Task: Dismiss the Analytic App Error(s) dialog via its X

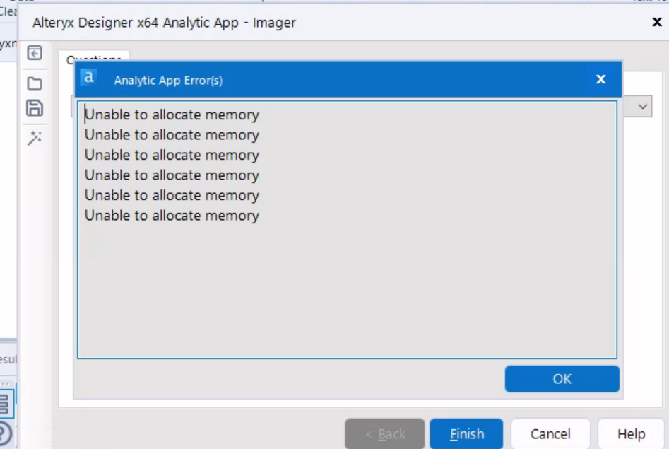Action: point(600,79)
